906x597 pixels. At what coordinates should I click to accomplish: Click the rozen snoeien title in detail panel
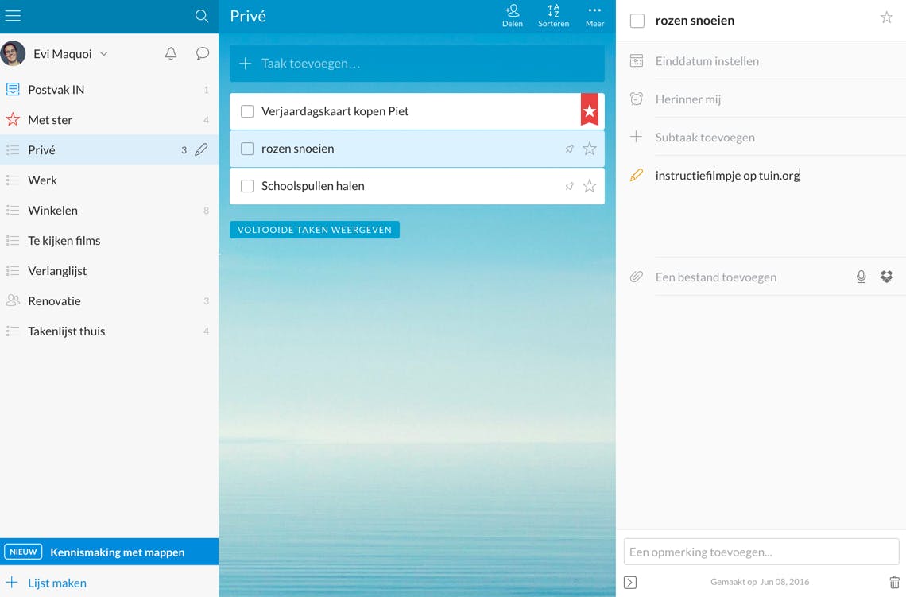tap(695, 21)
